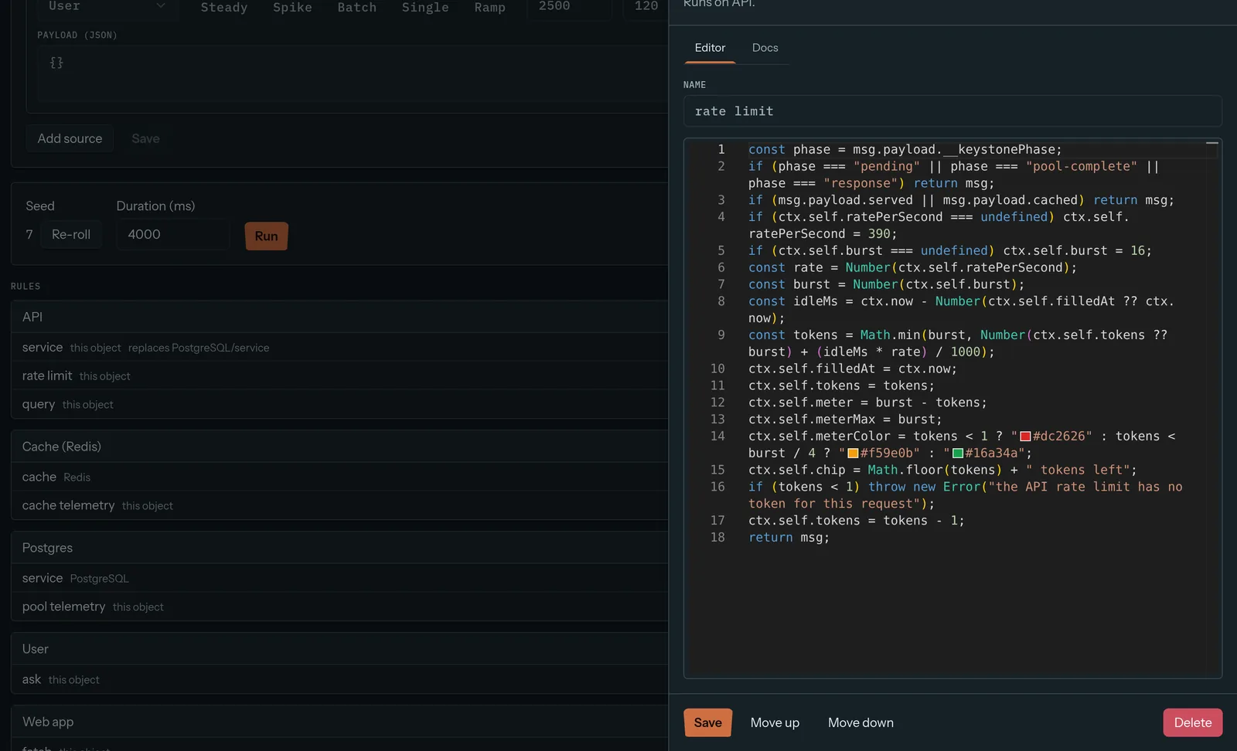1237x751 pixels.
Task: Click into the Payload JSON text area
Action: point(353,73)
